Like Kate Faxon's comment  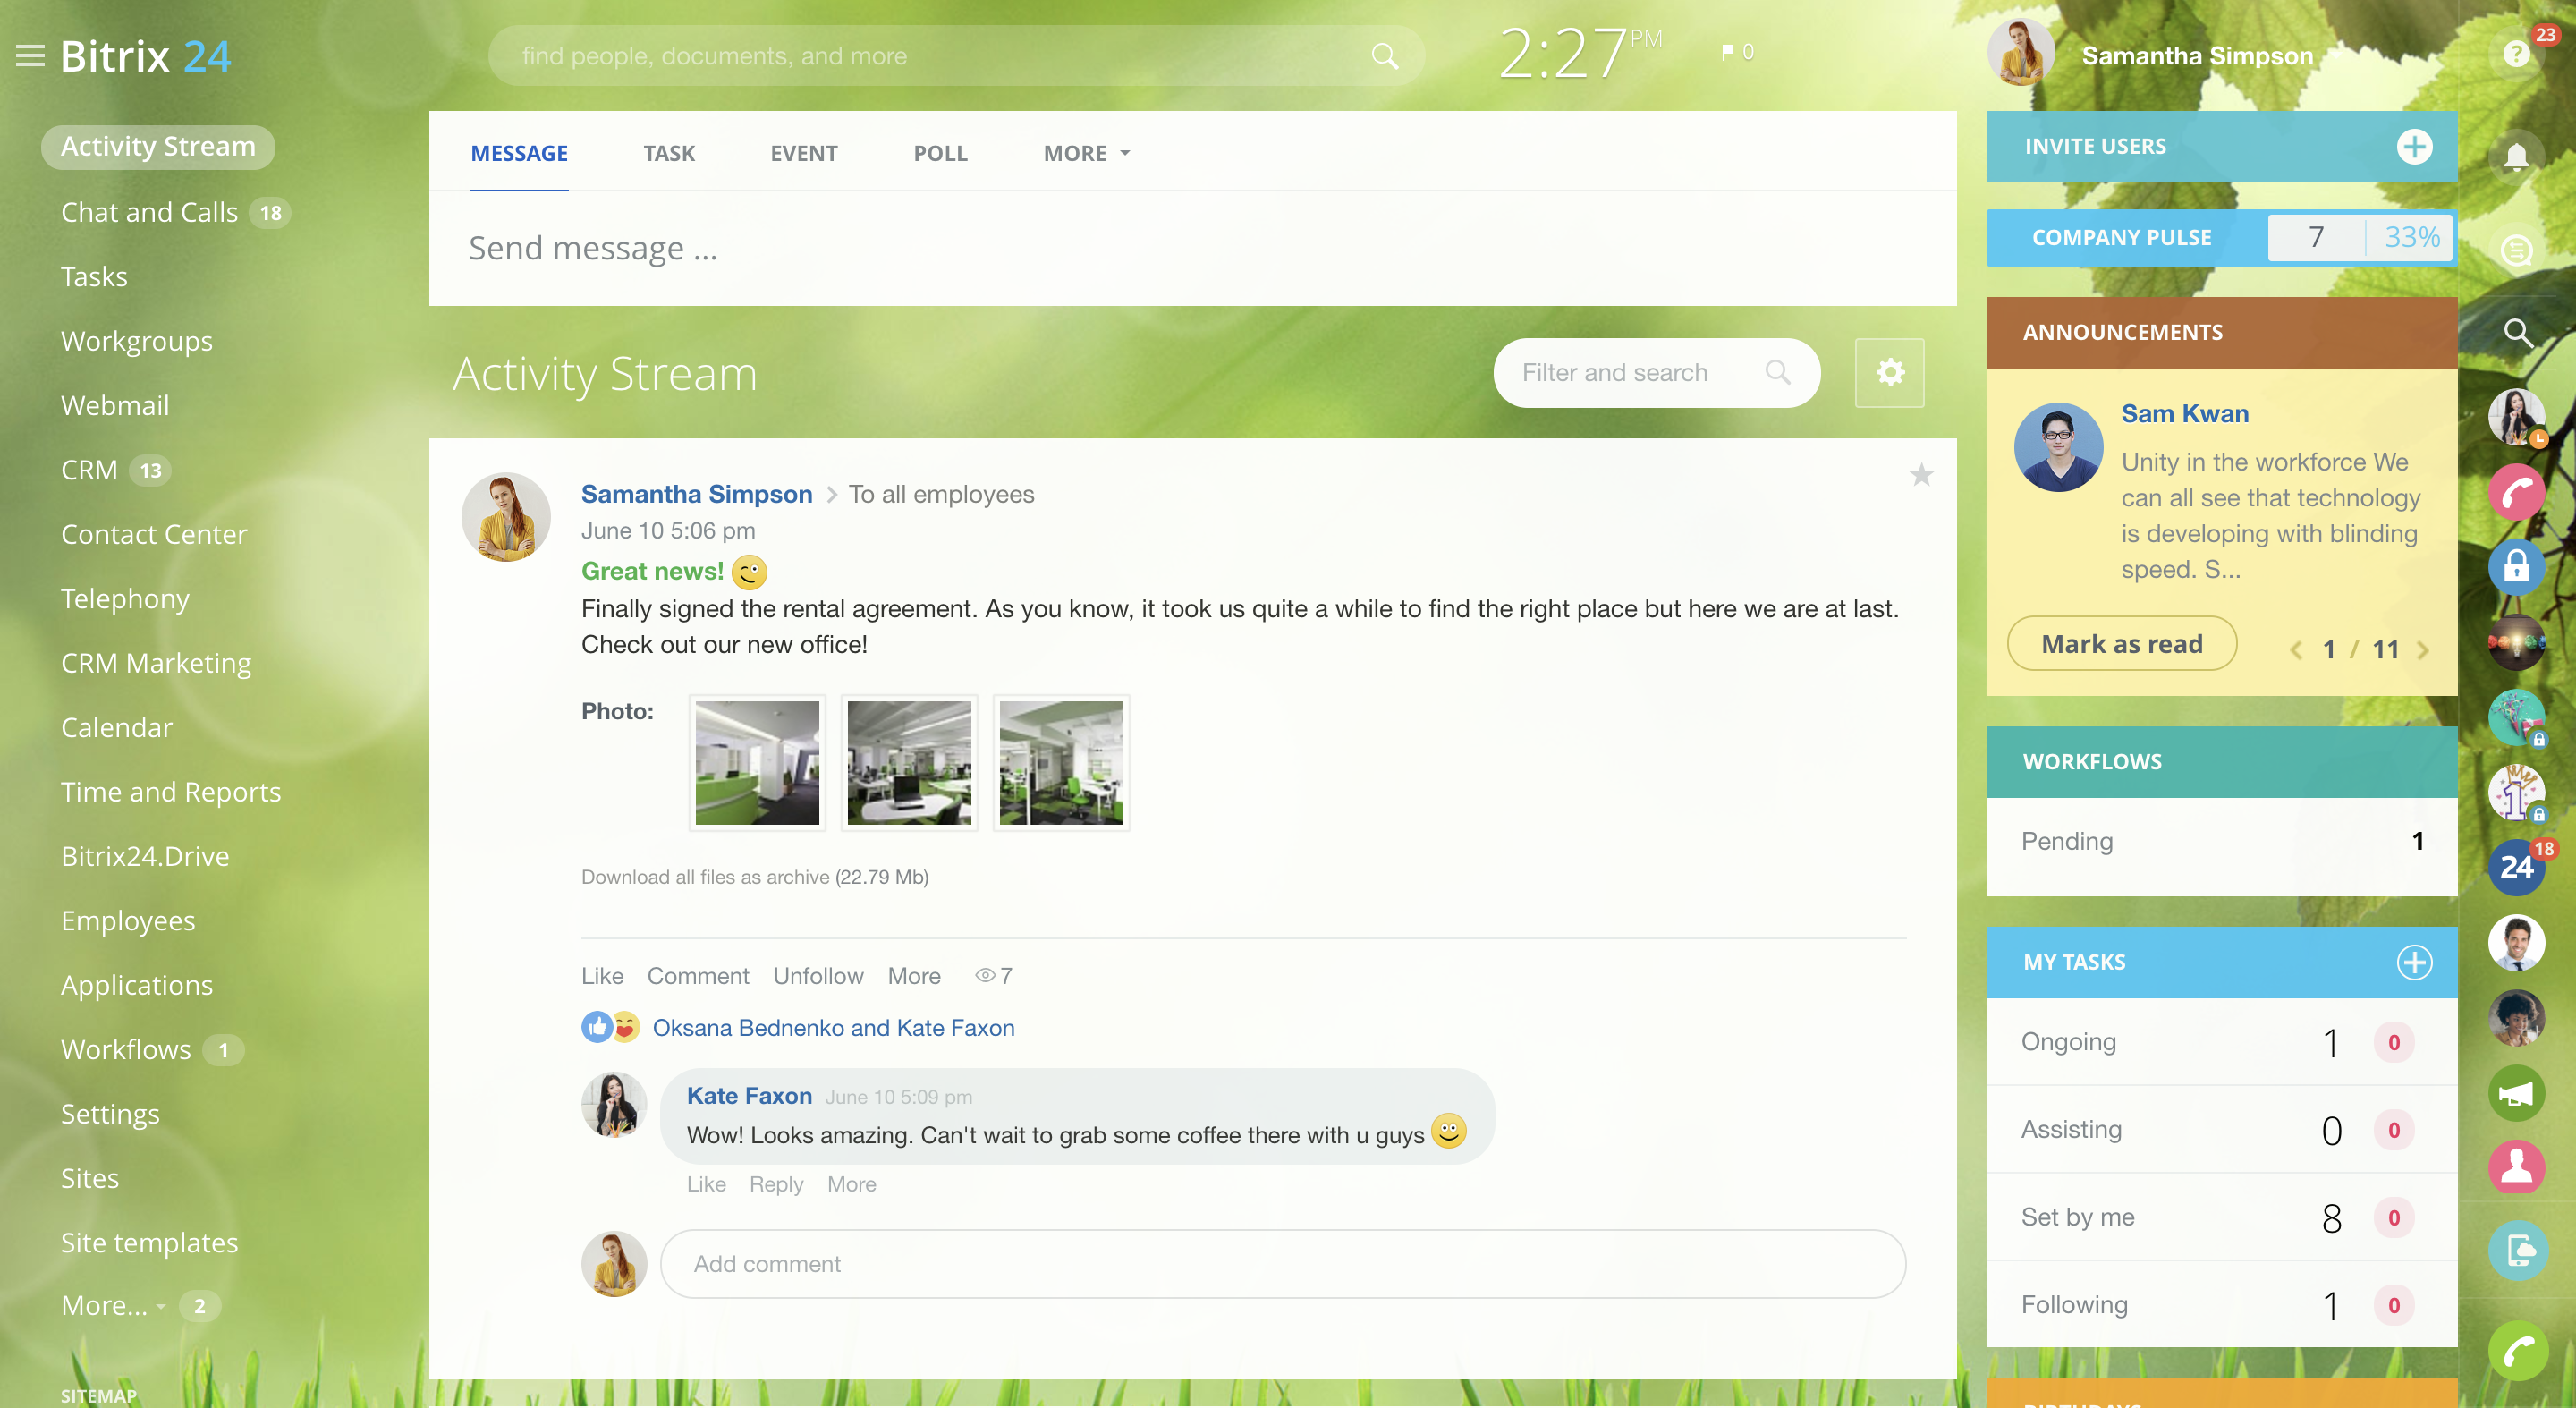tap(706, 1184)
